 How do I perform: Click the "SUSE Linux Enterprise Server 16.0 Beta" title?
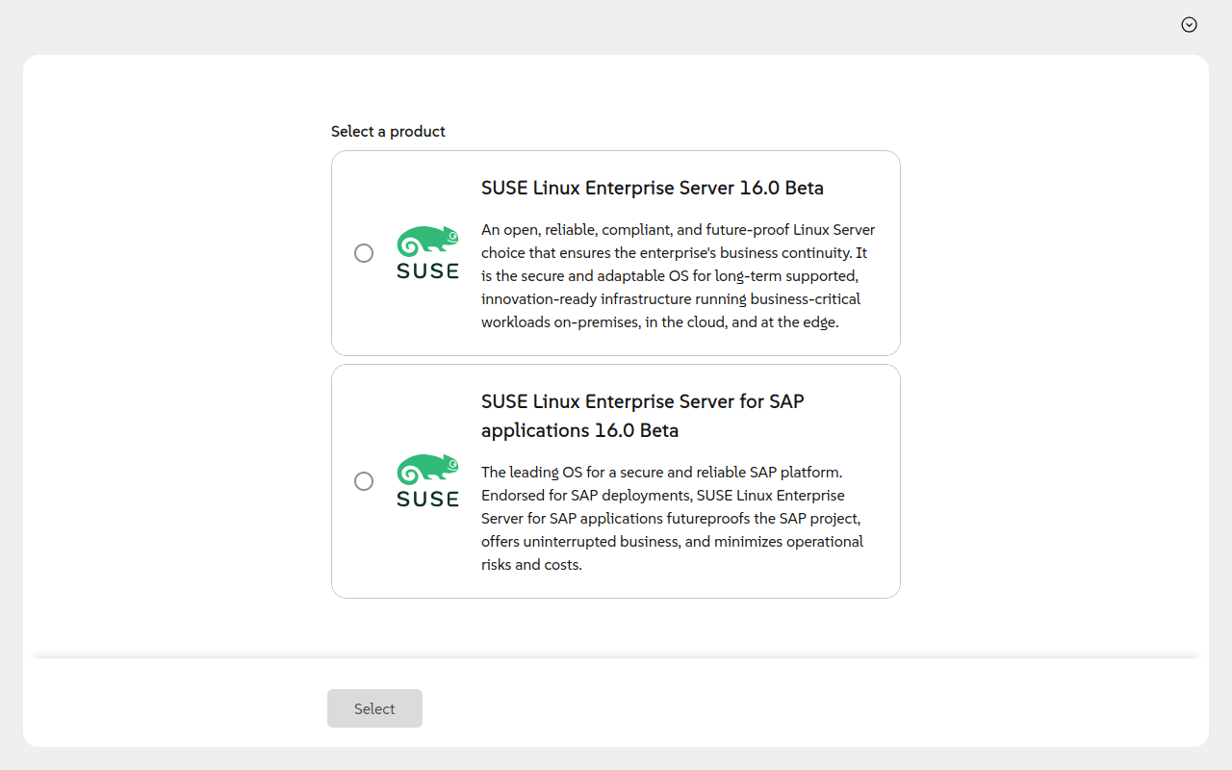pyautogui.click(x=652, y=188)
